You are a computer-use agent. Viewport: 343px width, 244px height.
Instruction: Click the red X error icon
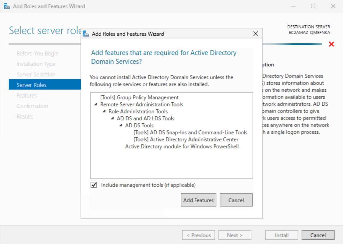pyautogui.click(x=331, y=44)
